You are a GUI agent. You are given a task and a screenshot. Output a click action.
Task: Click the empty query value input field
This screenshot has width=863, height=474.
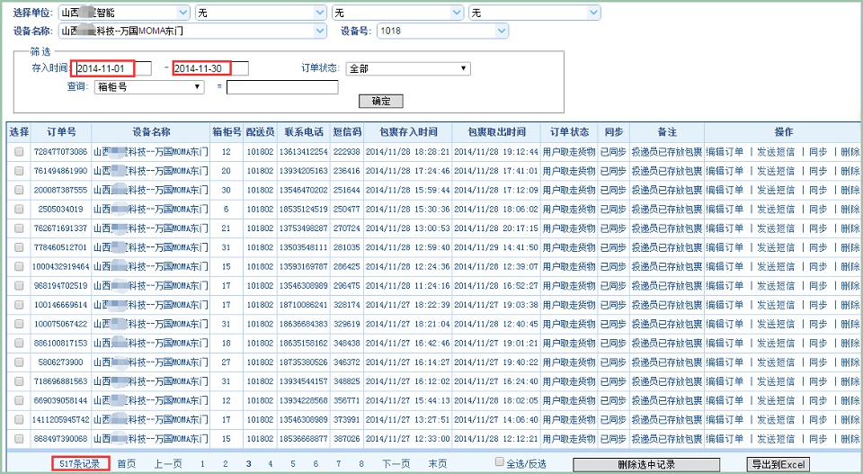click(282, 87)
